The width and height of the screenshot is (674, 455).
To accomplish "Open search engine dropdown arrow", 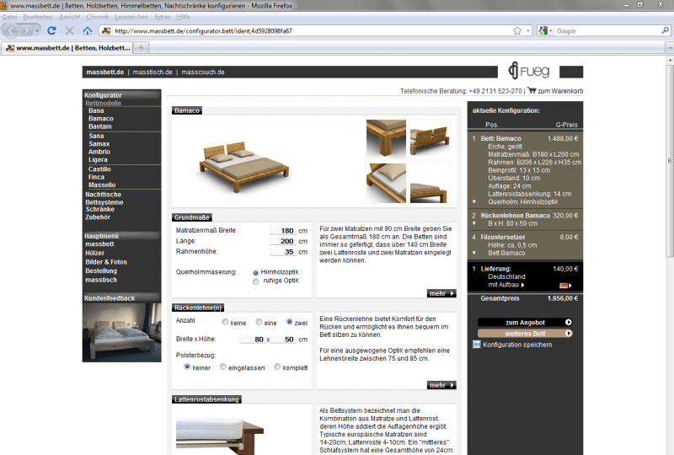I will coord(551,31).
